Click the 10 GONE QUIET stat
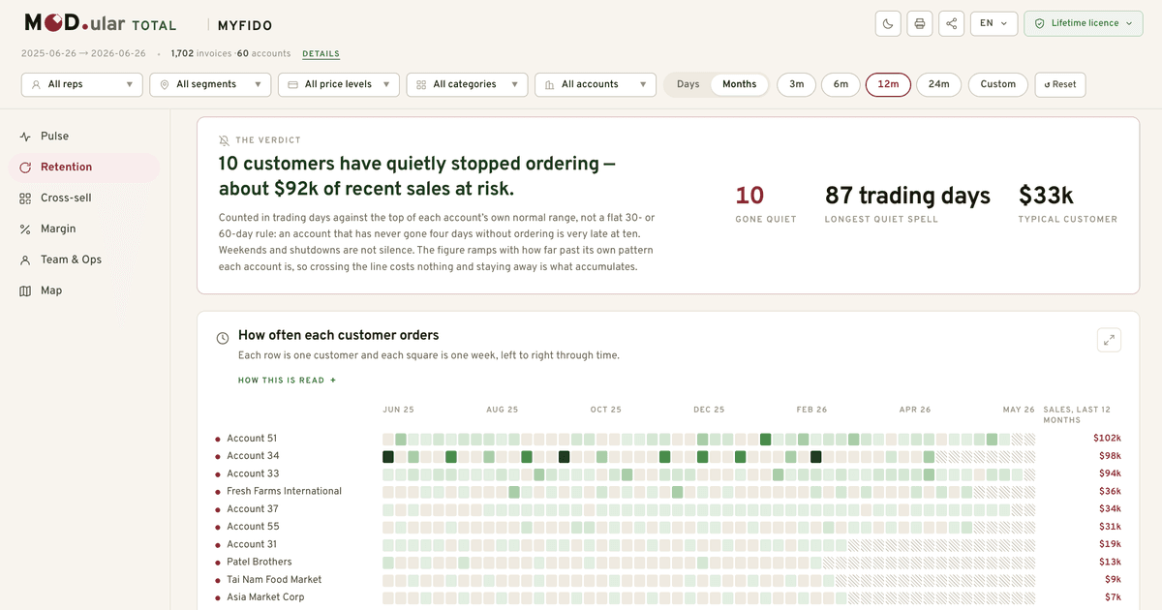Viewport: 1162px width, 610px height. click(766, 204)
